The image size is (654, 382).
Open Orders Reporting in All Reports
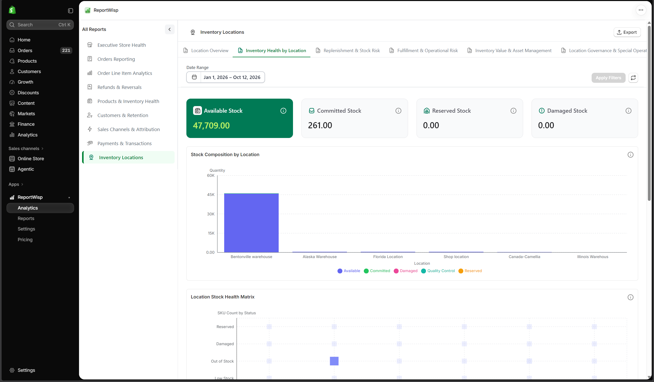128,59
